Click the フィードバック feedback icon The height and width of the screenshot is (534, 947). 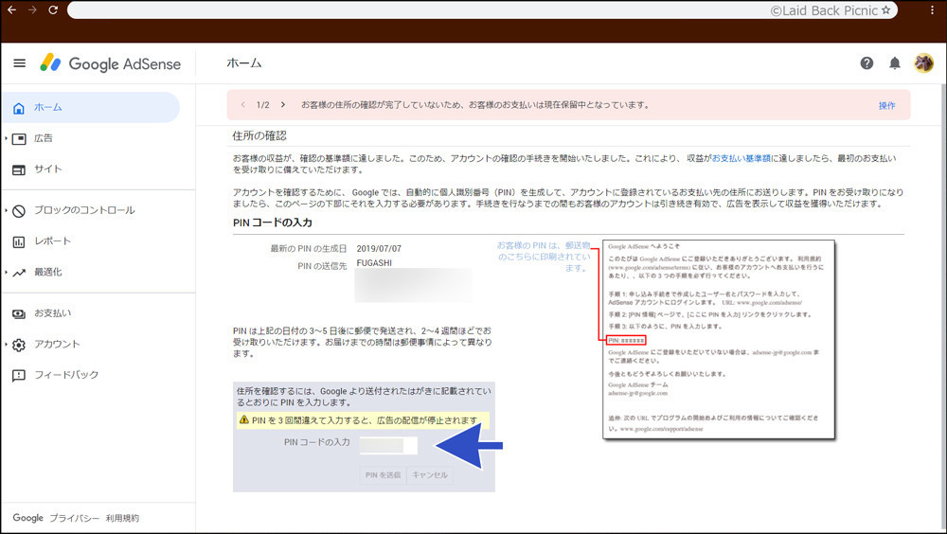click(19, 375)
